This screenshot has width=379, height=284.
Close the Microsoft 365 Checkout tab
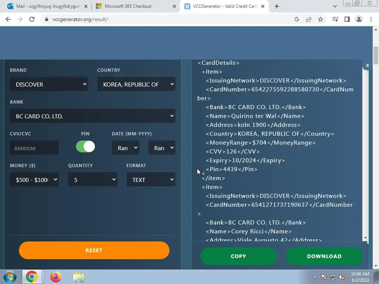click(174, 6)
